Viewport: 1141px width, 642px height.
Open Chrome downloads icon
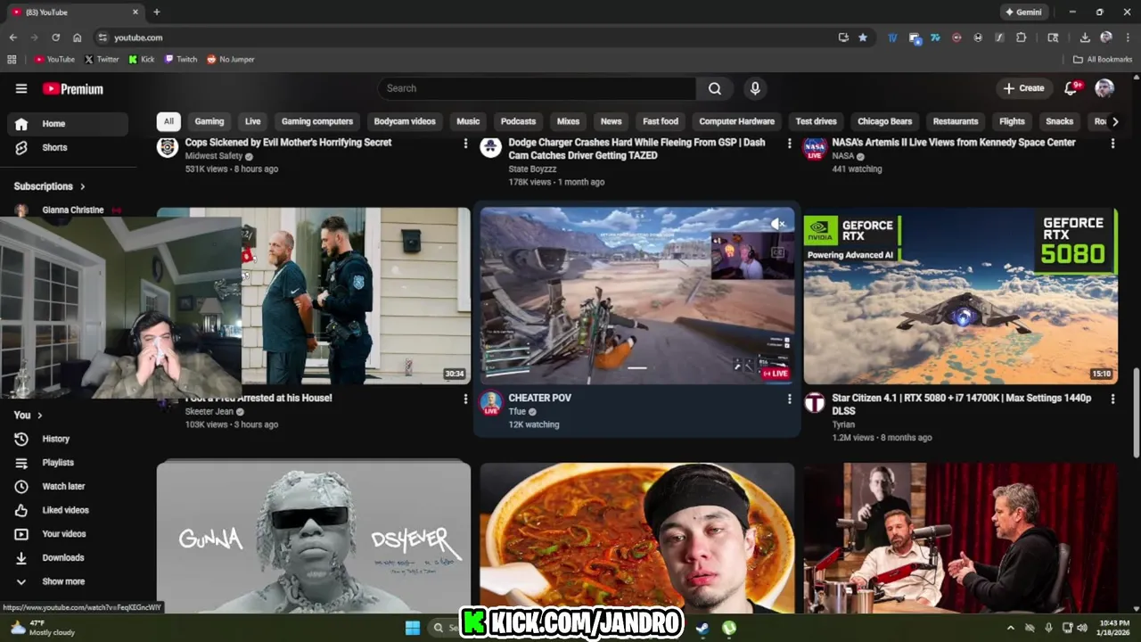tap(1085, 37)
